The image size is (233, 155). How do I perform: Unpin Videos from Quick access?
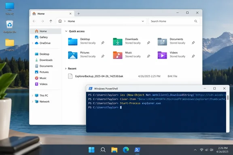click(x=193, y=56)
